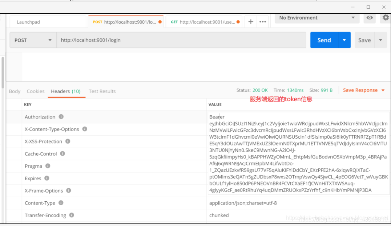
Task: Select the POST localhost:9001/login request tab
Action: point(126,22)
